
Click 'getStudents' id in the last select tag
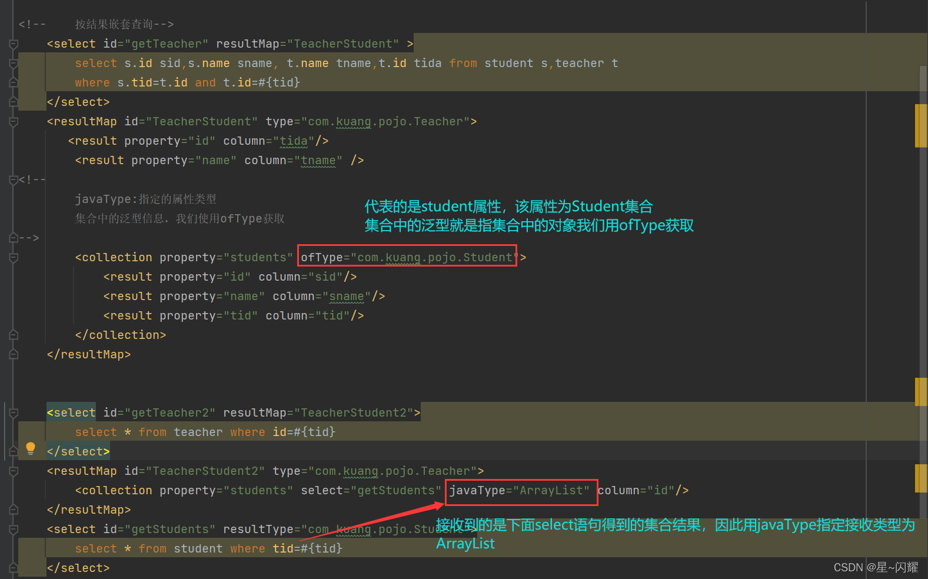point(170,530)
